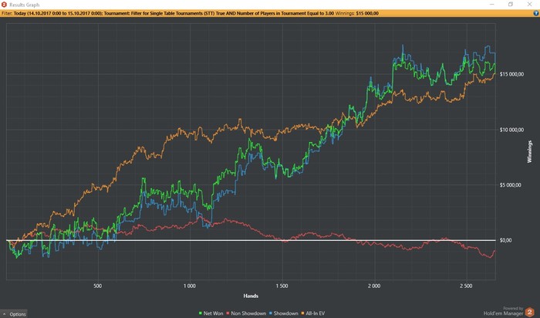This screenshot has height=318, width=540.
Task: Click the $15 000,00 axis label
Action: pos(511,74)
